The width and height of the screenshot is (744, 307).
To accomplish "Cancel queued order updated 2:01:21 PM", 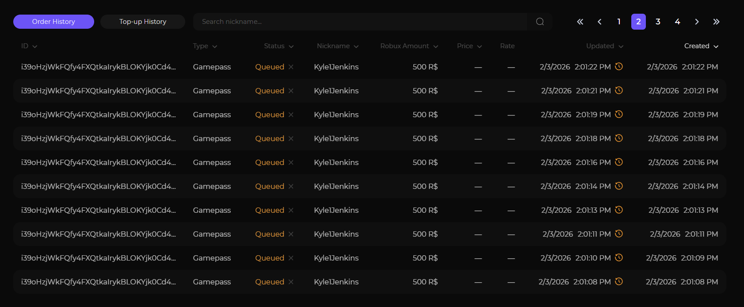I will coord(291,91).
